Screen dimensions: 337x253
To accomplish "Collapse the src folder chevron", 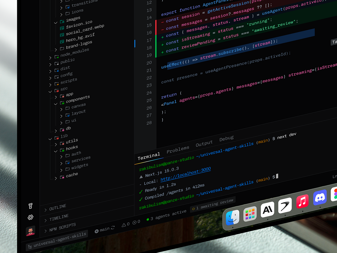I will pyautogui.click(x=50, y=91).
